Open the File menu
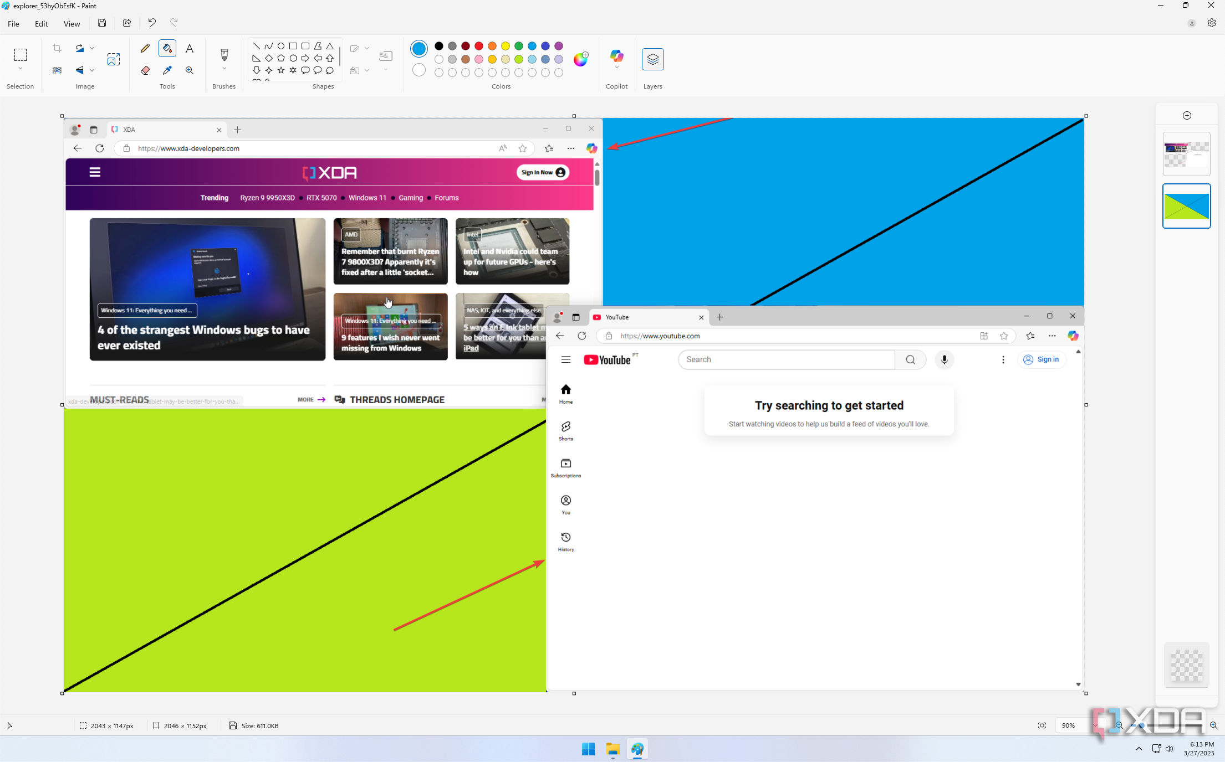The image size is (1225, 762). click(x=13, y=24)
